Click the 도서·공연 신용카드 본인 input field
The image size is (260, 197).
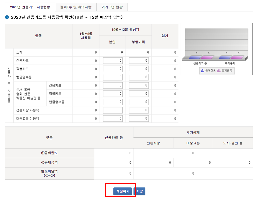pyautogui.click(x=113, y=85)
